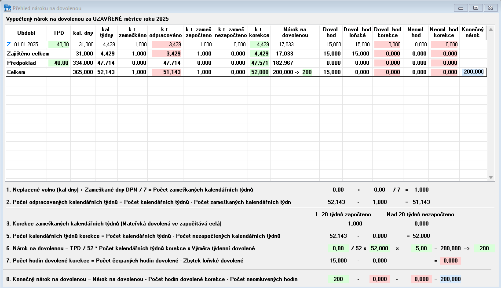
Task: Select the Zajištěno celkem row label
Action: pos(27,54)
